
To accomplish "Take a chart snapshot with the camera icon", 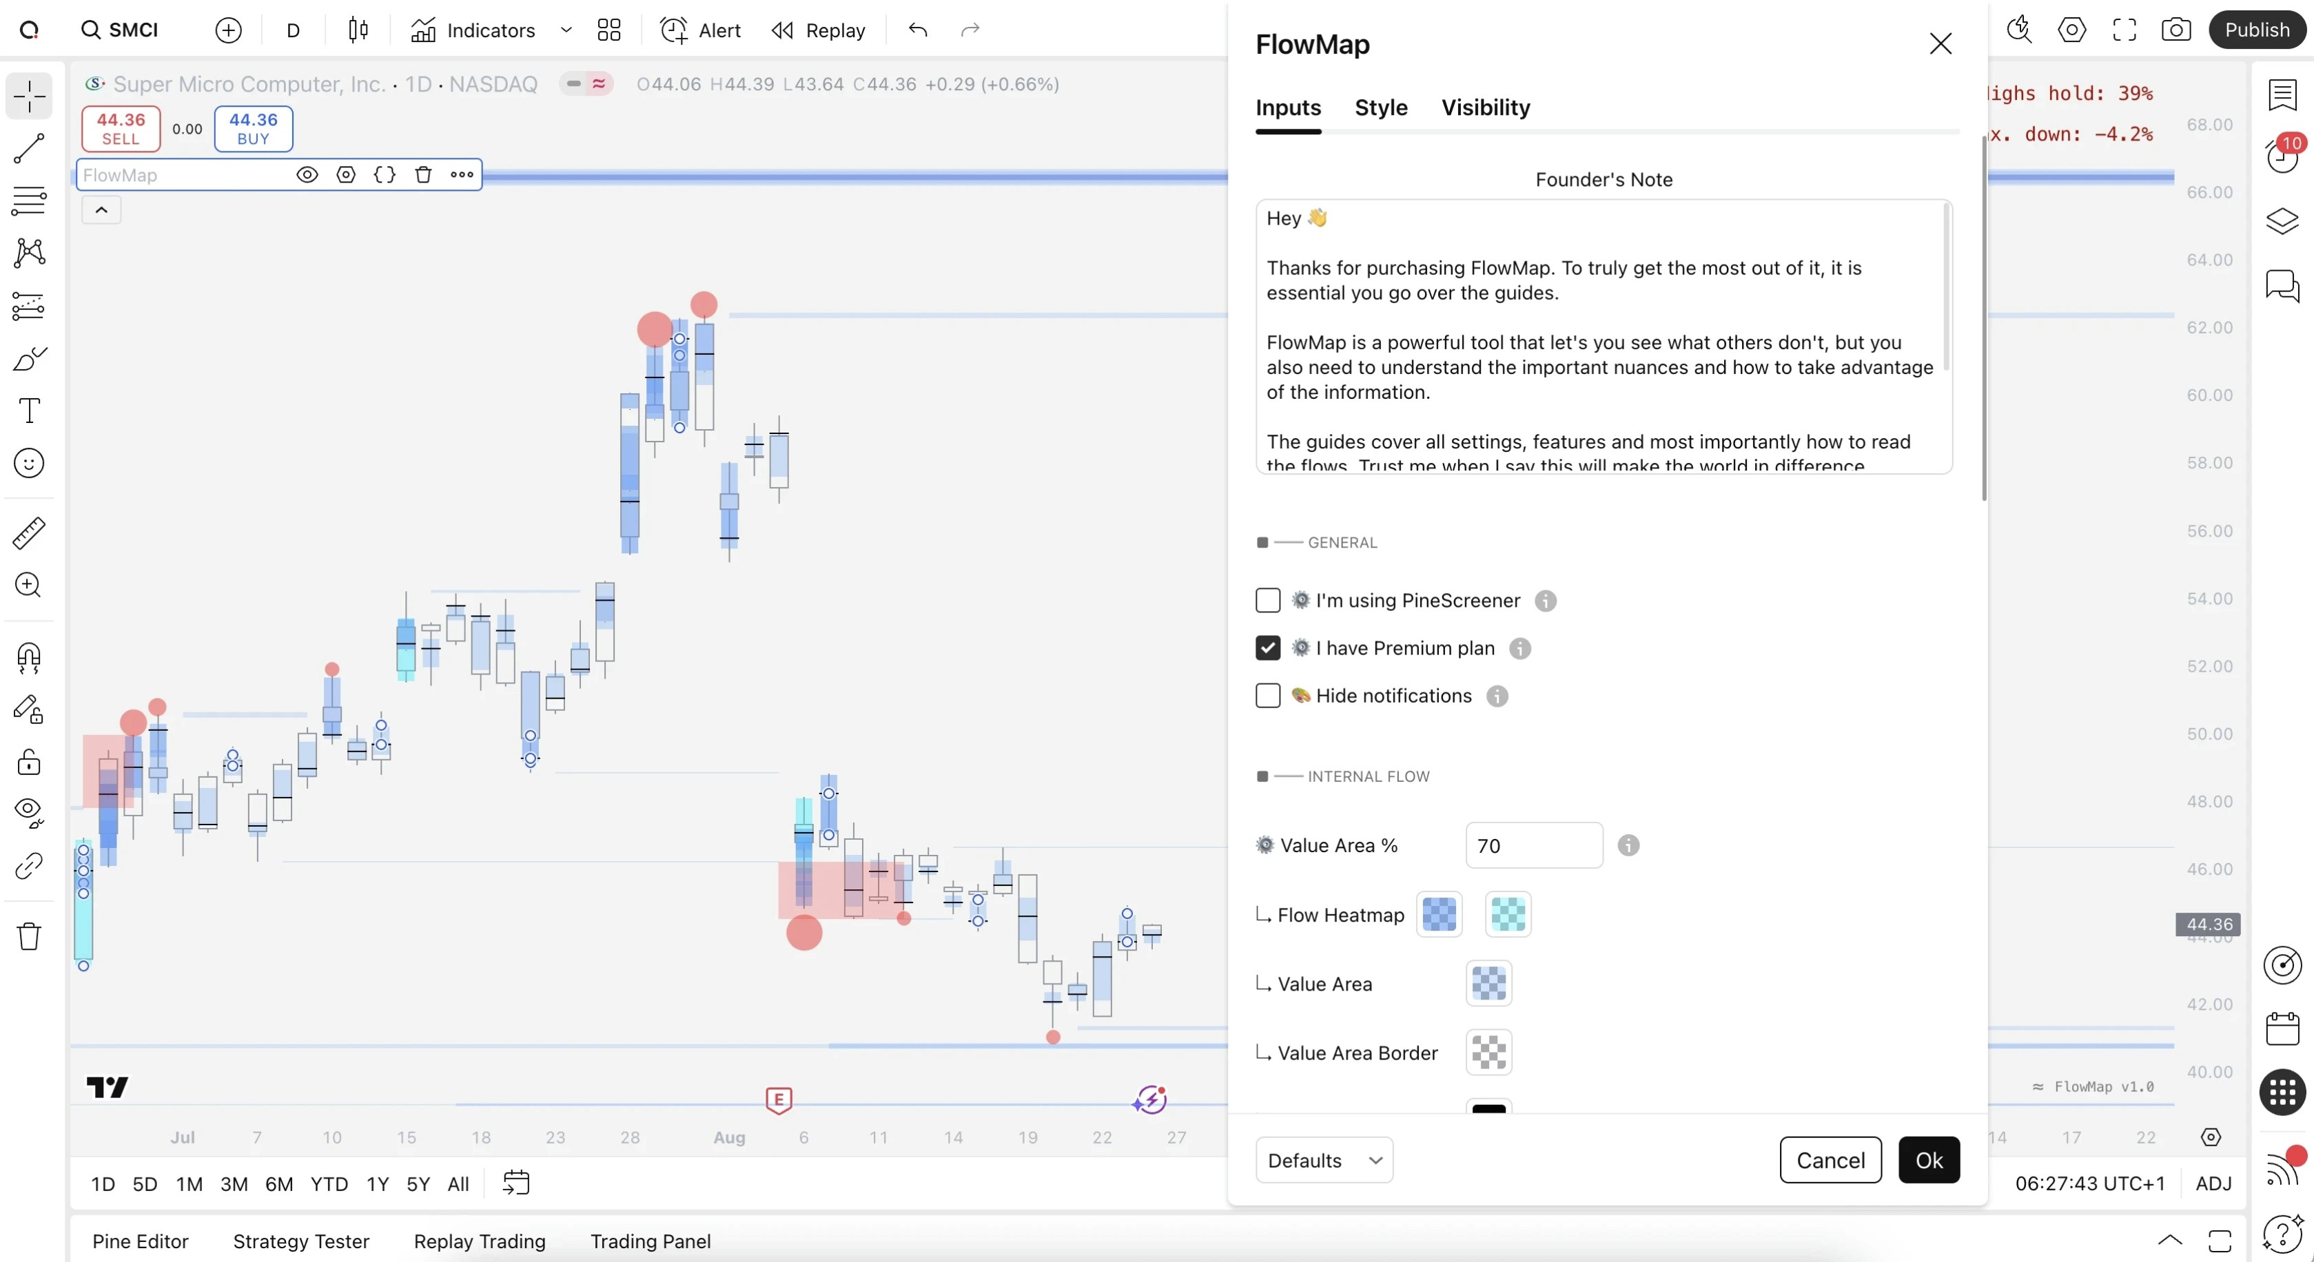I will pyautogui.click(x=2175, y=30).
